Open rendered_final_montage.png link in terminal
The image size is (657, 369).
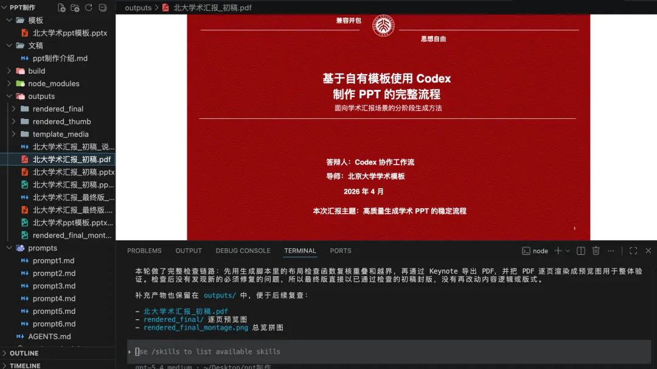[196, 328]
